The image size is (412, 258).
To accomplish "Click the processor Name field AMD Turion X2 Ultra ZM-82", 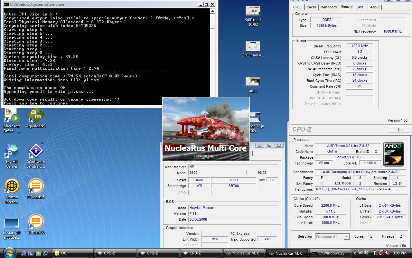I will coord(348,146).
